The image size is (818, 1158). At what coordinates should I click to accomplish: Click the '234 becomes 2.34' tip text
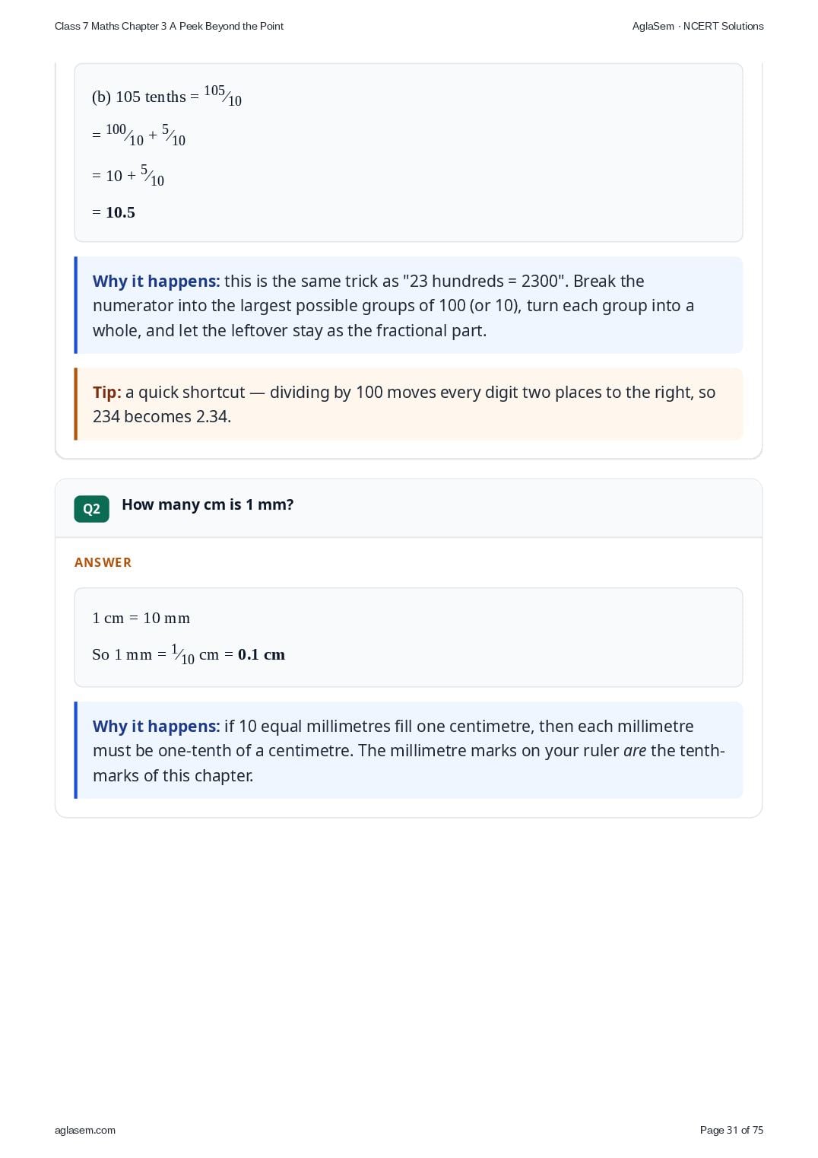[162, 416]
